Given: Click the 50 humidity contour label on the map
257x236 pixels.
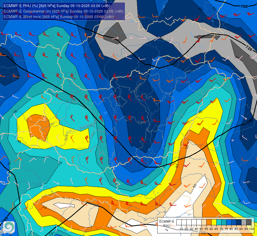Looking at the screenshot, I should (x=195, y=186).
